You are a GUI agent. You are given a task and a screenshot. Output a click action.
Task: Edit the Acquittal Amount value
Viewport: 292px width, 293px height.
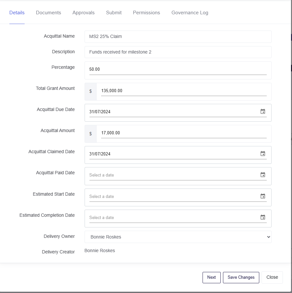tap(184, 133)
